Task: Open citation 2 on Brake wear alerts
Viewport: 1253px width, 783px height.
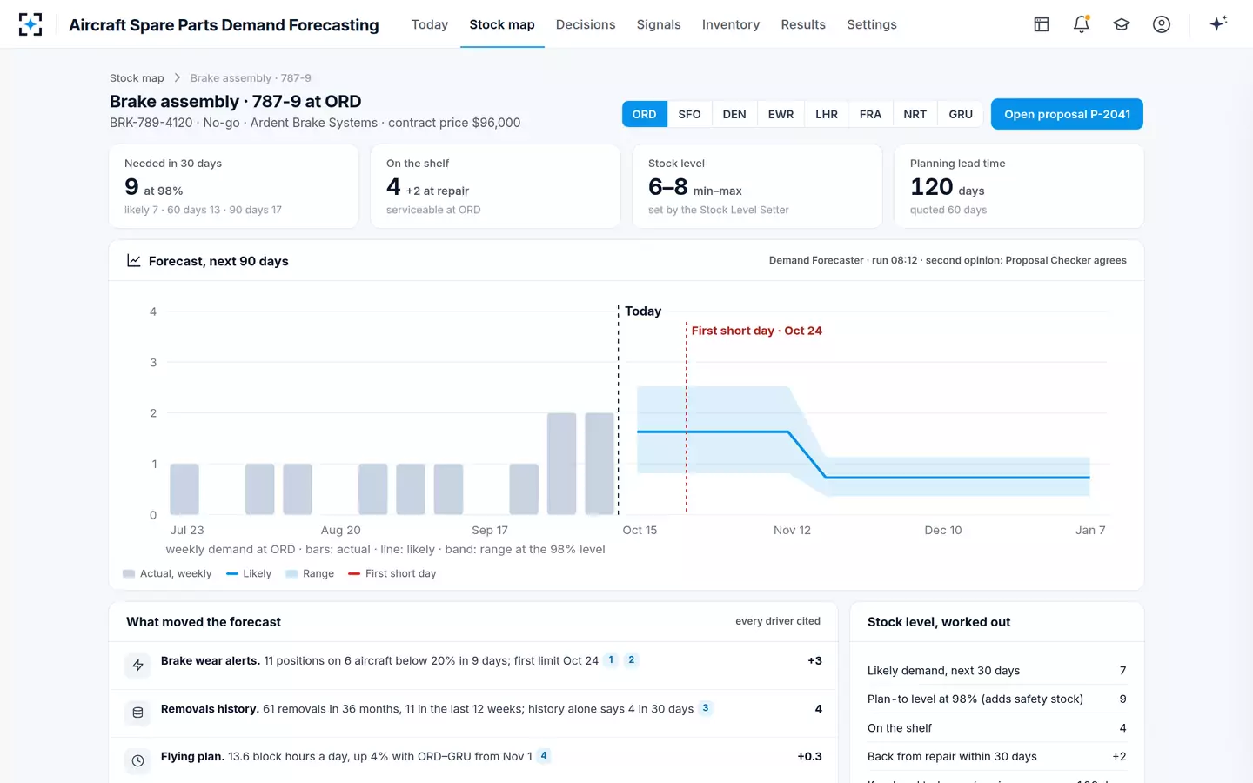Action: point(632,660)
